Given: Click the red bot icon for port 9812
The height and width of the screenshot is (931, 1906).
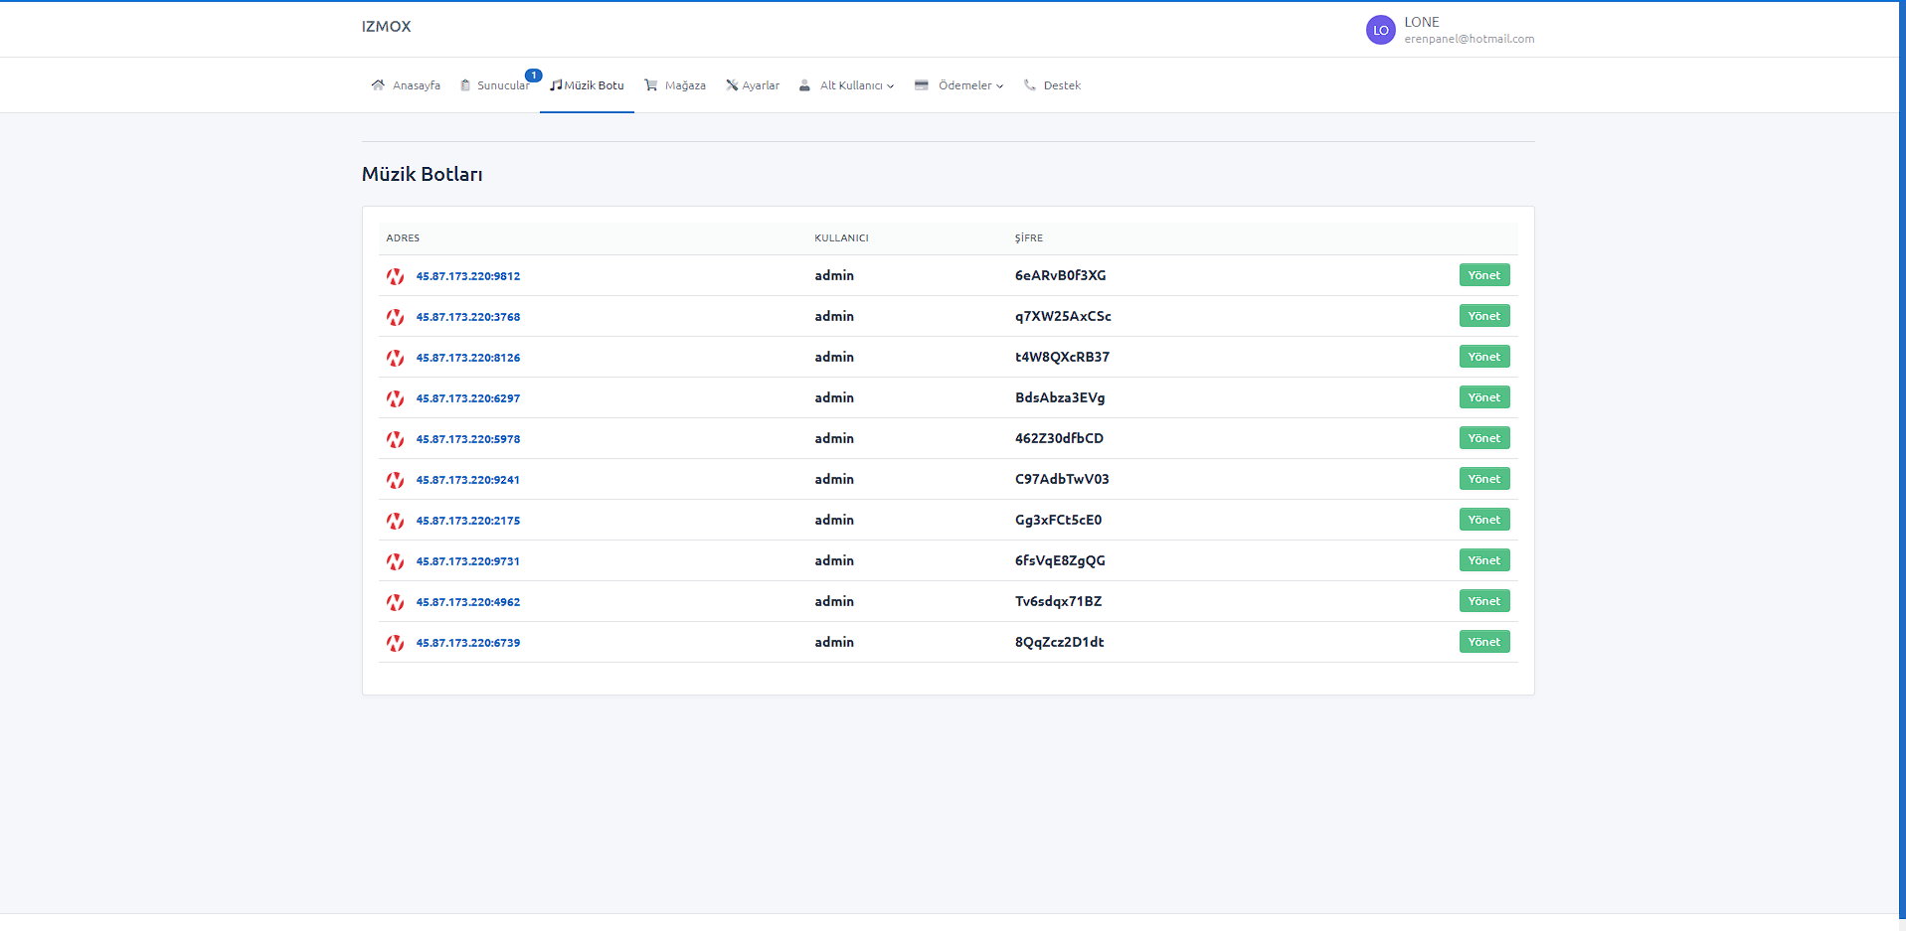Looking at the screenshot, I should pos(395,276).
